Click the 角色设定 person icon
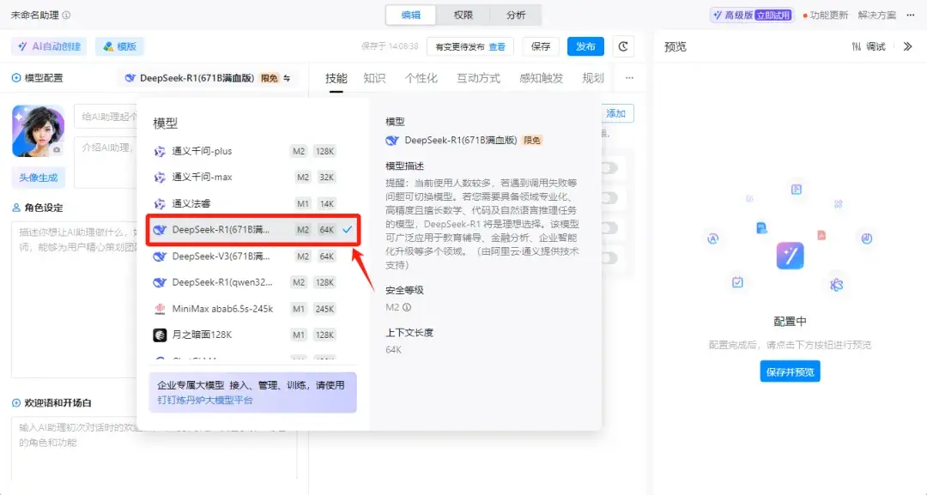This screenshot has height=495, width=927. [x=16, y=208]
